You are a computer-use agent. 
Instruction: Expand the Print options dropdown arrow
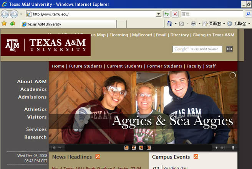tap(199, 24)
